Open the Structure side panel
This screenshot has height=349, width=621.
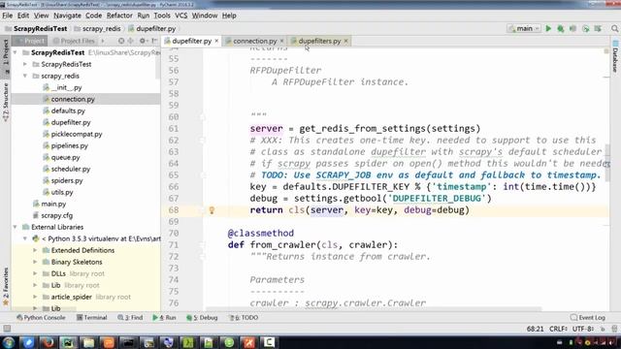point(5,102)
